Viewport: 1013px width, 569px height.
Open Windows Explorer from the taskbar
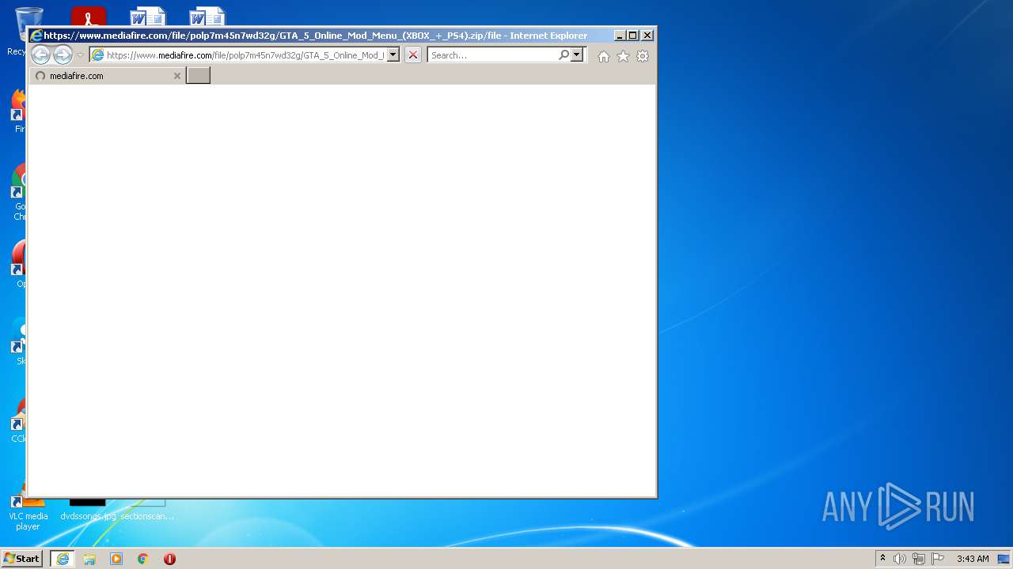89,559
